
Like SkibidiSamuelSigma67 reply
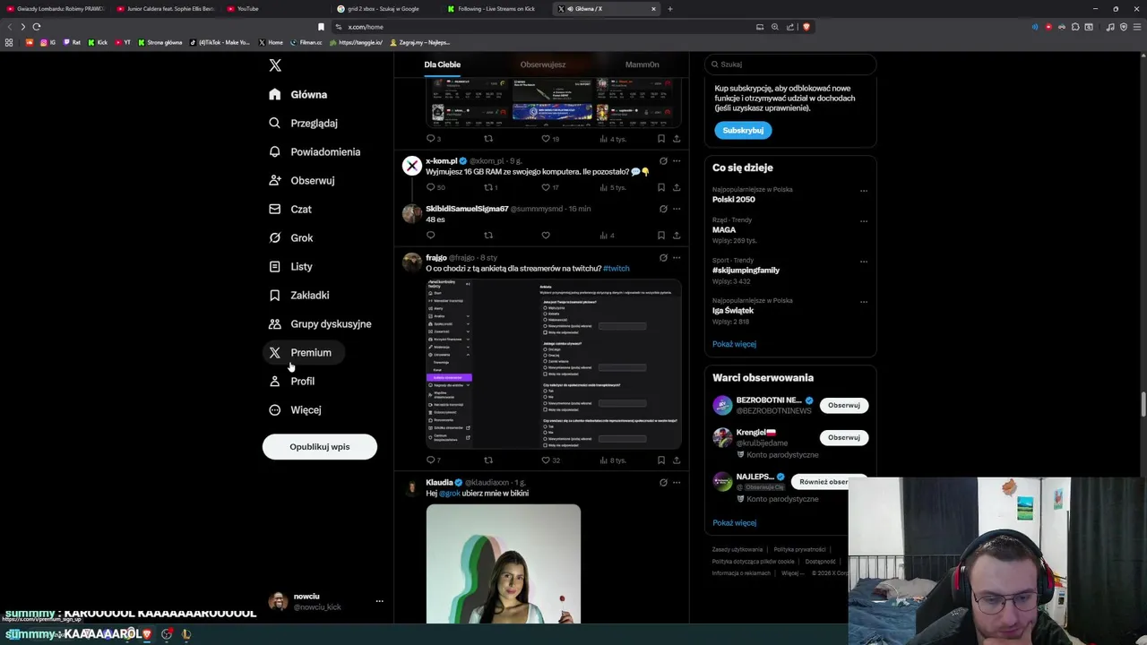coord(546,236)
